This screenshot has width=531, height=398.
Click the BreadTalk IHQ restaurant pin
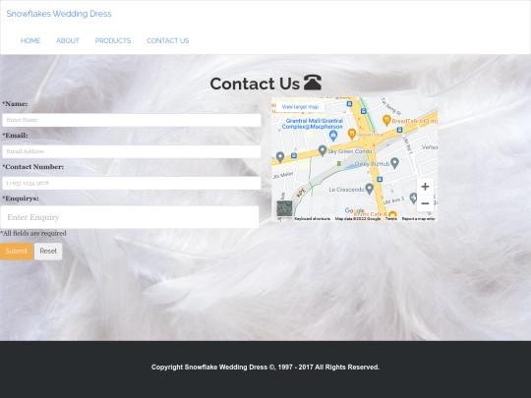(386, 120)
